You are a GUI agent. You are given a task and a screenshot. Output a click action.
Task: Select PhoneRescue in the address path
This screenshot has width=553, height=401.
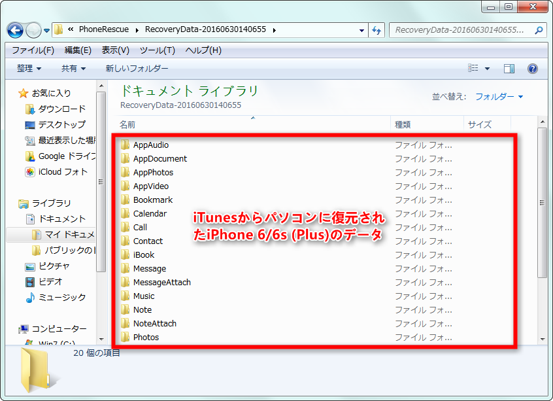coord(104,29)
